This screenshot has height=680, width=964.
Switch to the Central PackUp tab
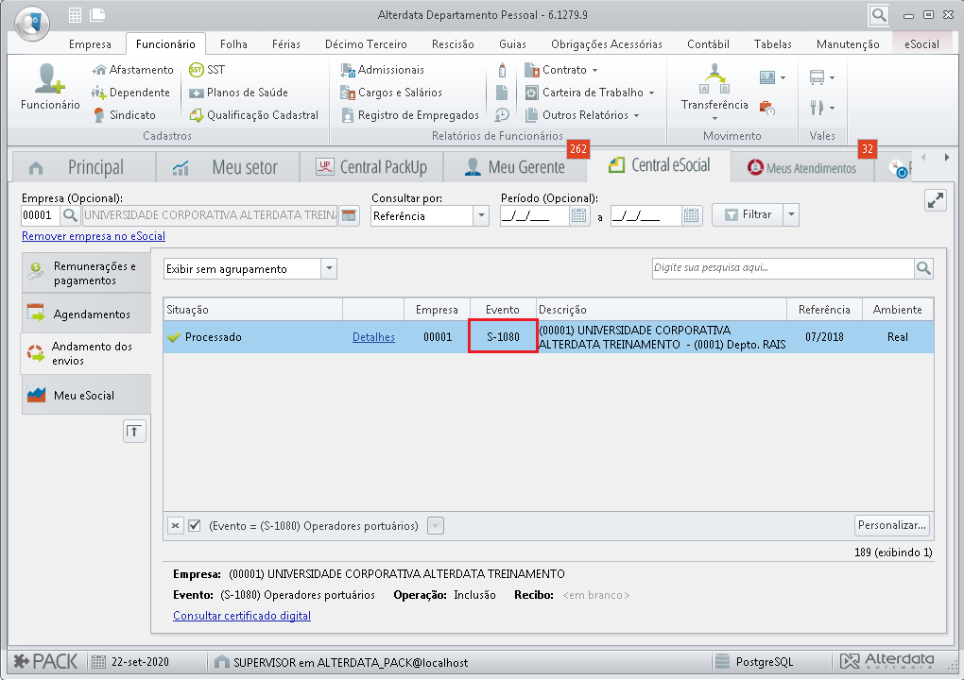click(371, 167)
